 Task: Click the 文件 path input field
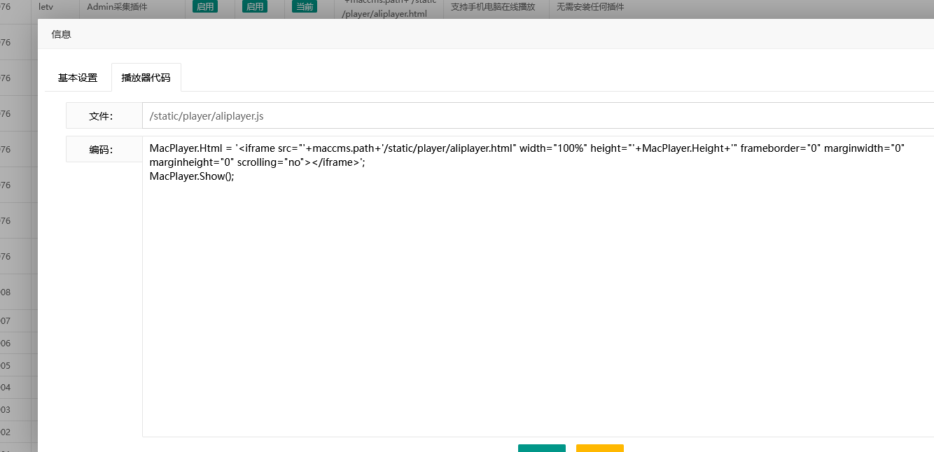537,116
